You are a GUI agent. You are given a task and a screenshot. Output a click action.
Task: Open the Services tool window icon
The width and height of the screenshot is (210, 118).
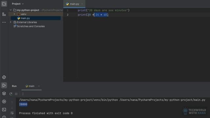point(4,102)
